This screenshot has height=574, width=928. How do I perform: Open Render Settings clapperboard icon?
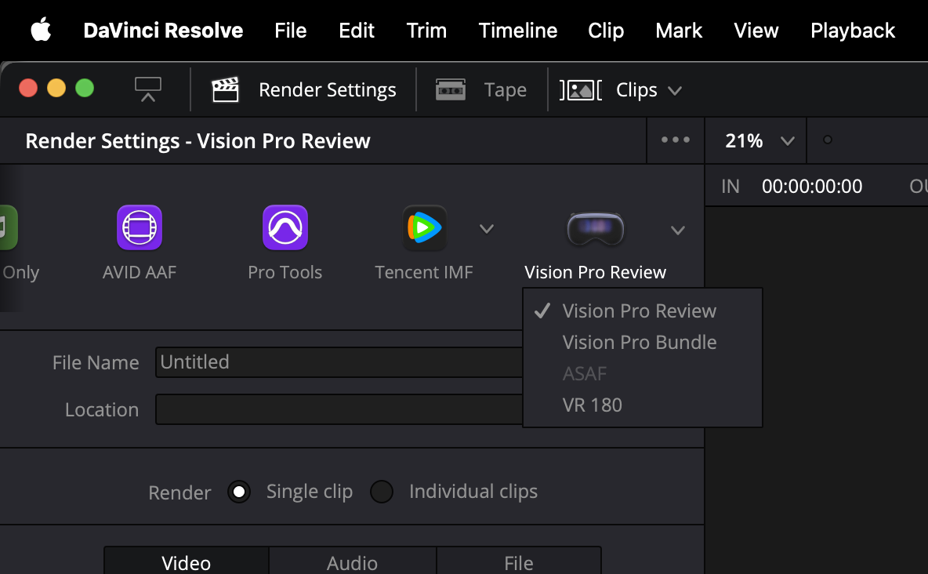(226, 90)
